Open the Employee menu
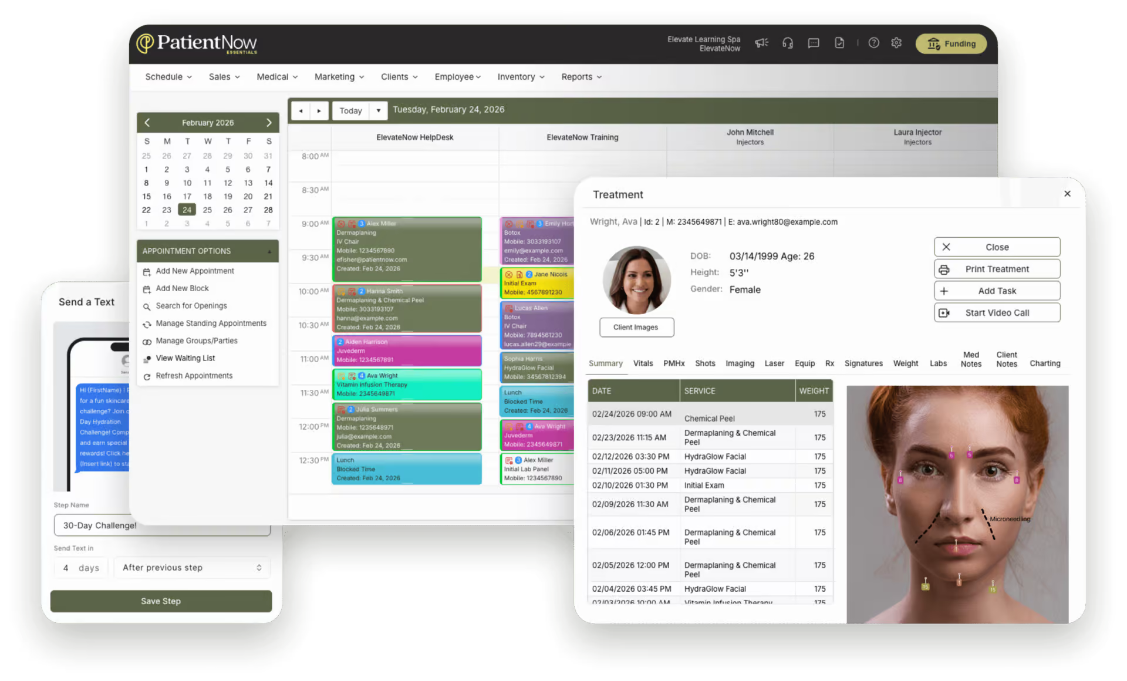This screenshot has height=681, width=1127. [457, 77]
